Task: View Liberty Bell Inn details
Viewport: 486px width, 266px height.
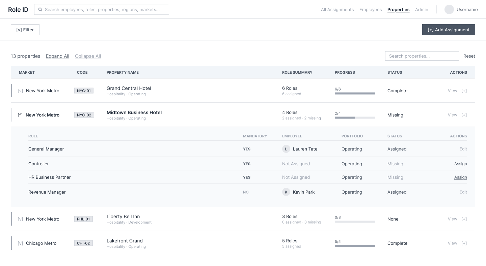Action: click(x=452, y=219)
